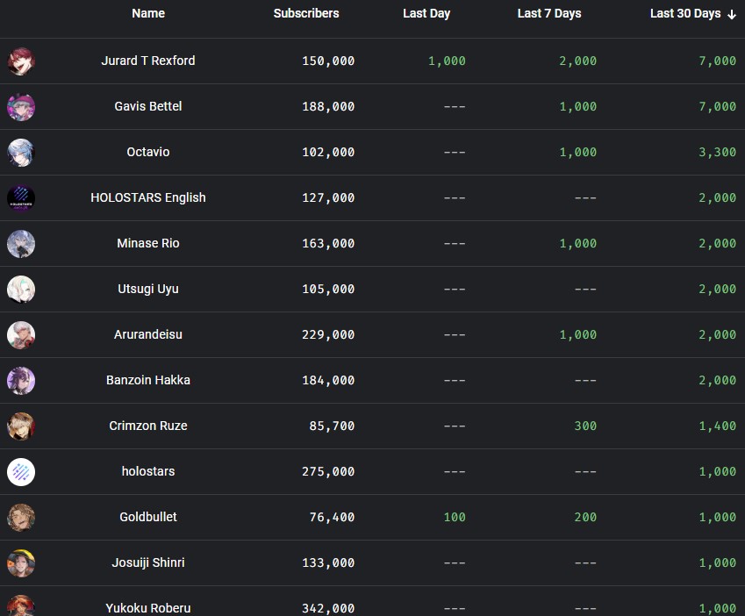The height and width of the screenshot is (616, 745).
Task: Sort by the Last Day column
Action: (426, 13)
